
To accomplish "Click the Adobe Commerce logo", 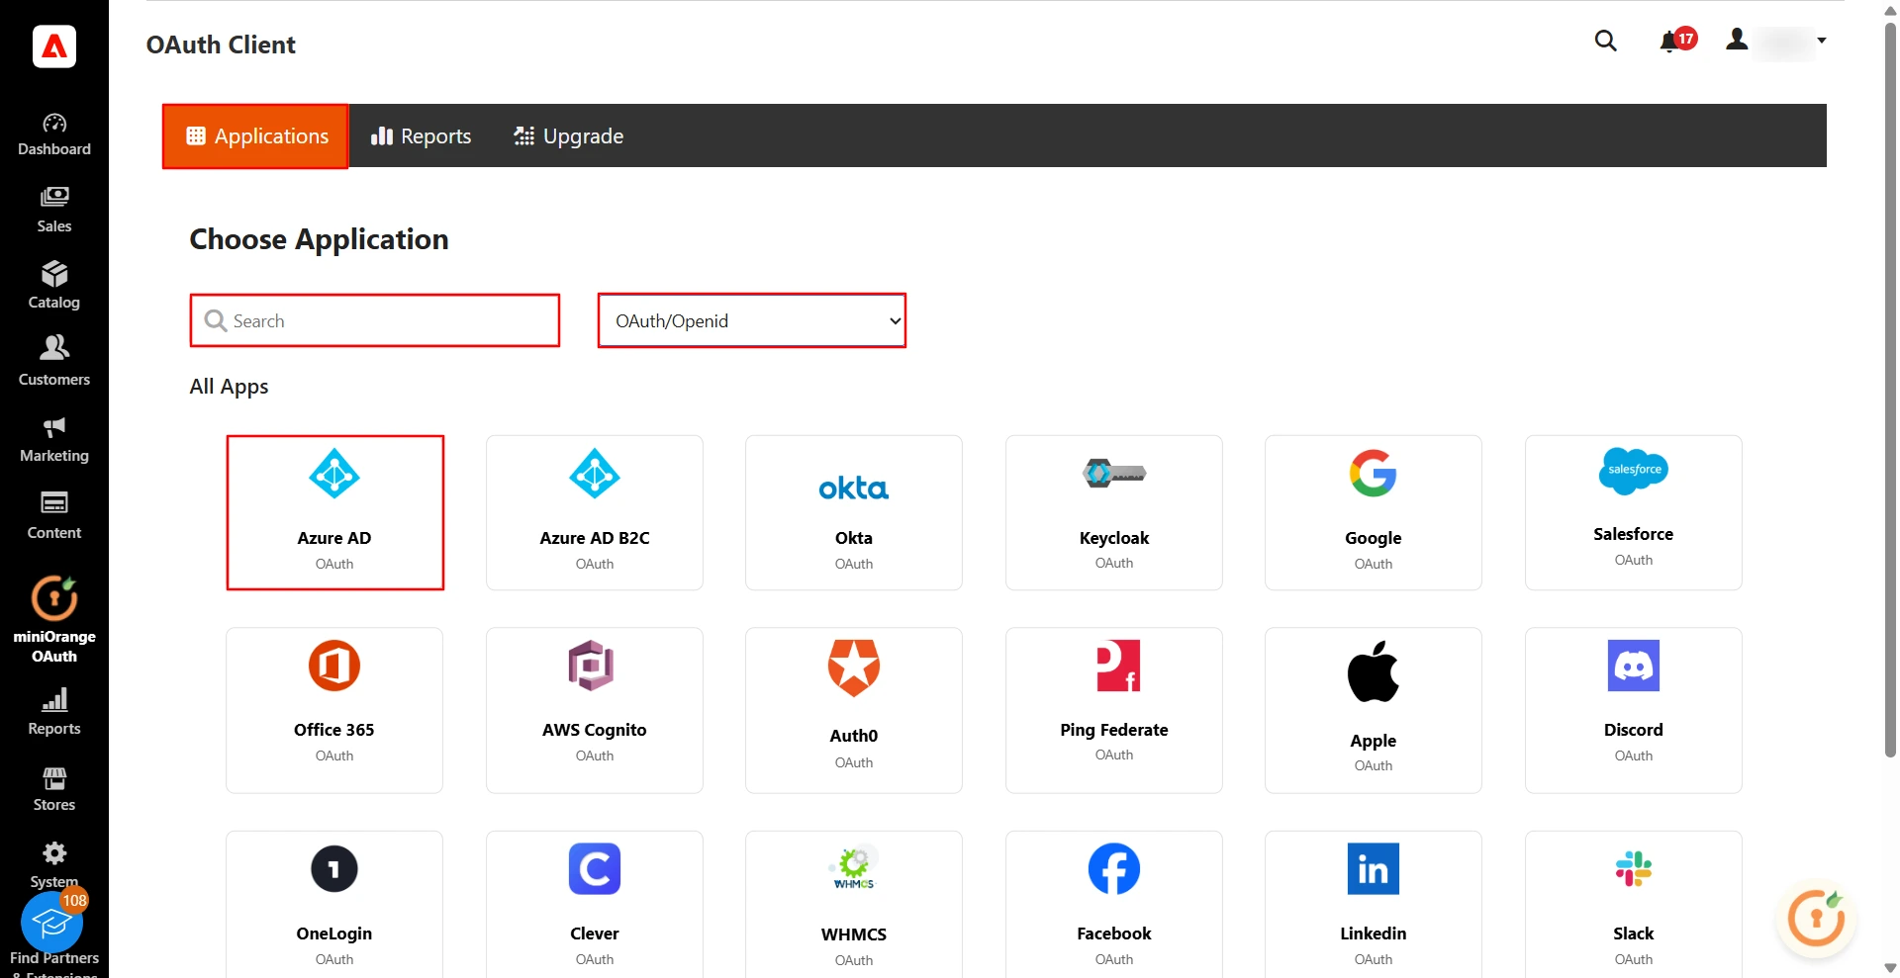I will tap(54, 45).
